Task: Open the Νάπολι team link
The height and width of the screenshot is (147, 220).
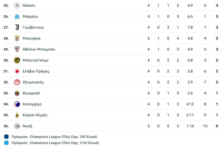Action: [29, 5]
